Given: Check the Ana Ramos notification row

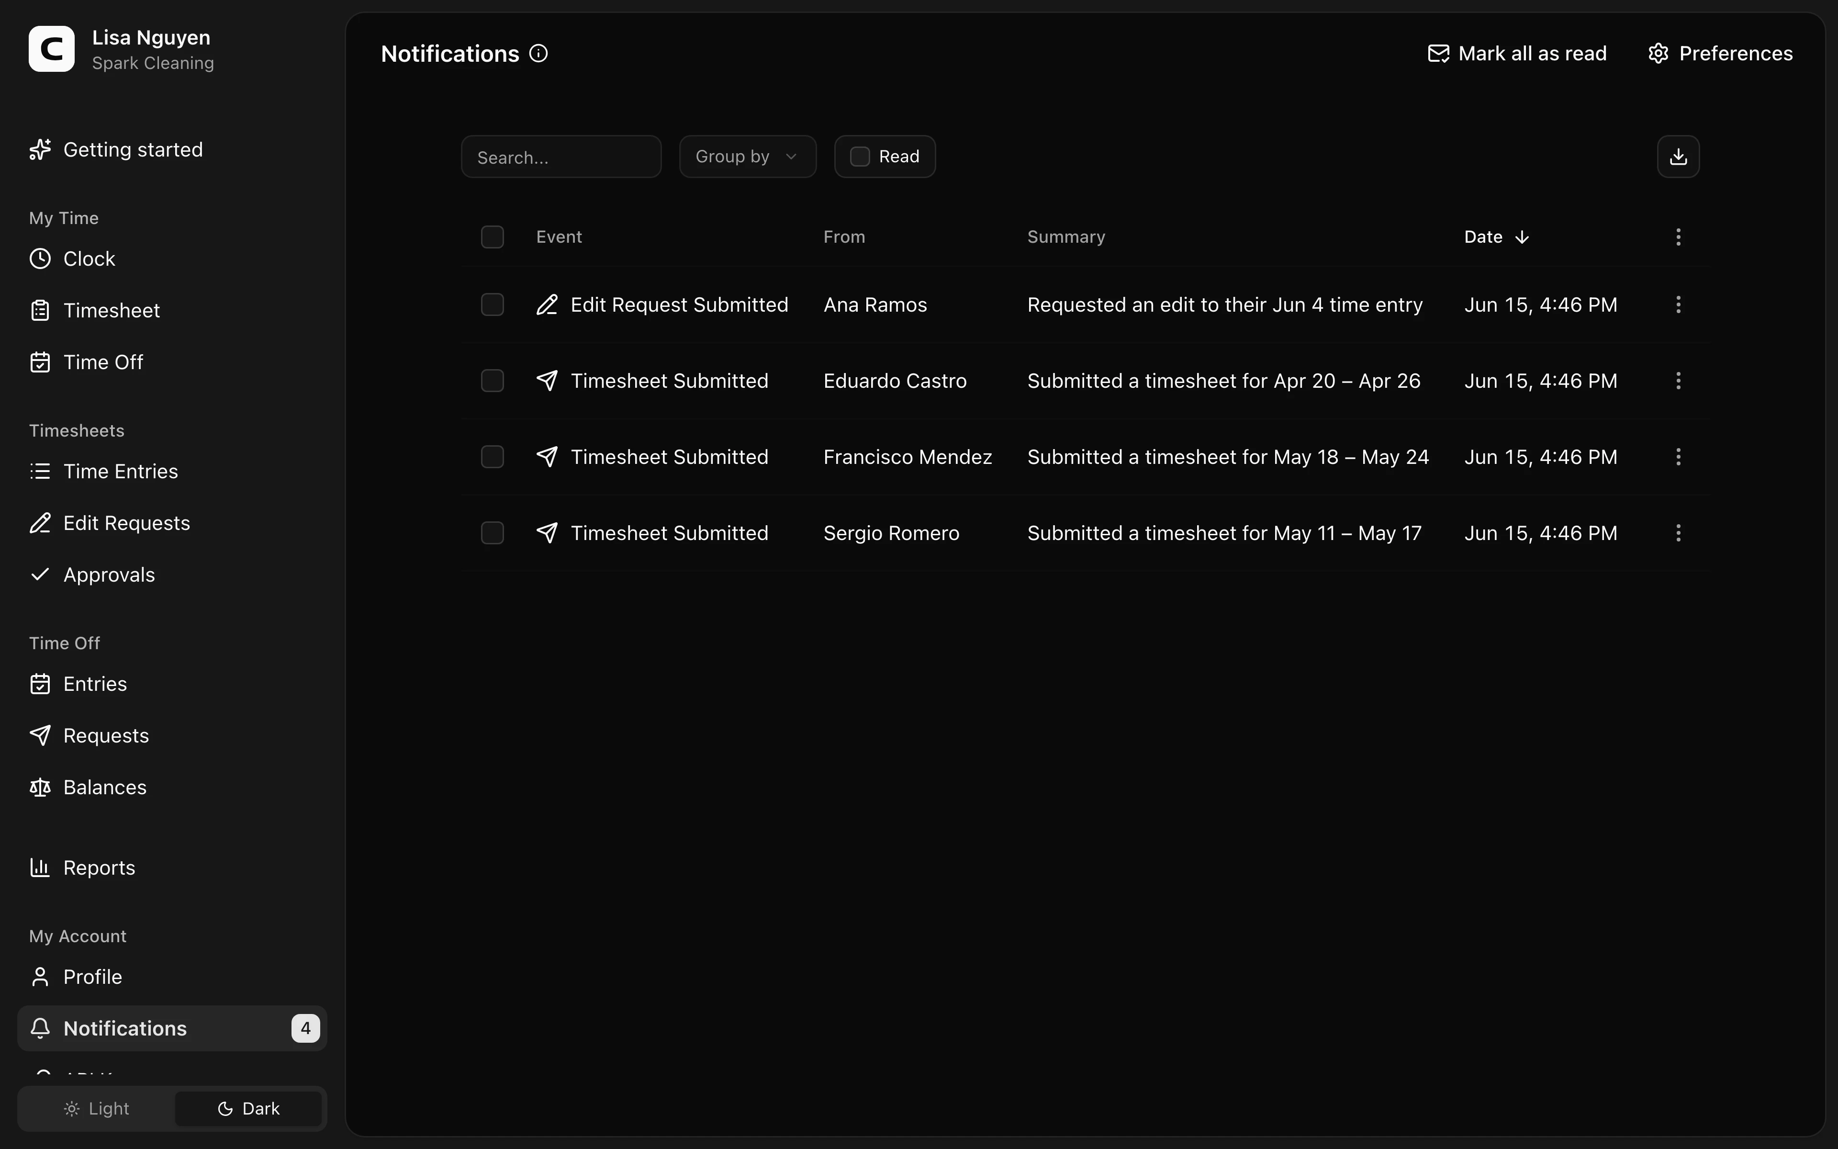Looking at the screenshot, I should (x=492, y=305).
